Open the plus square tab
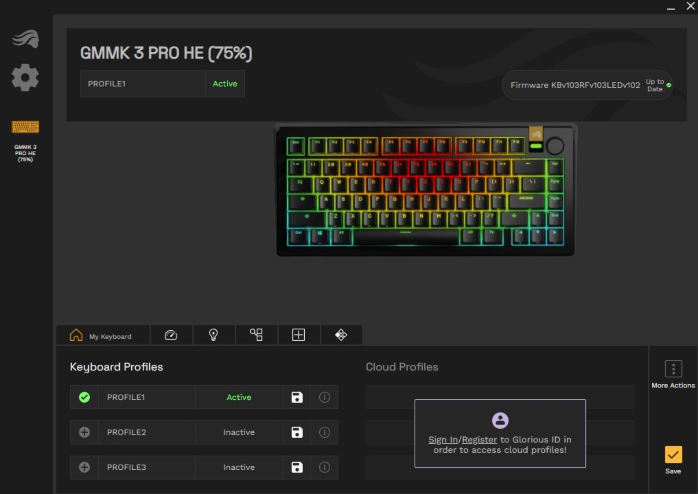Screen dimensions: 698x494 tap(298, 335)
